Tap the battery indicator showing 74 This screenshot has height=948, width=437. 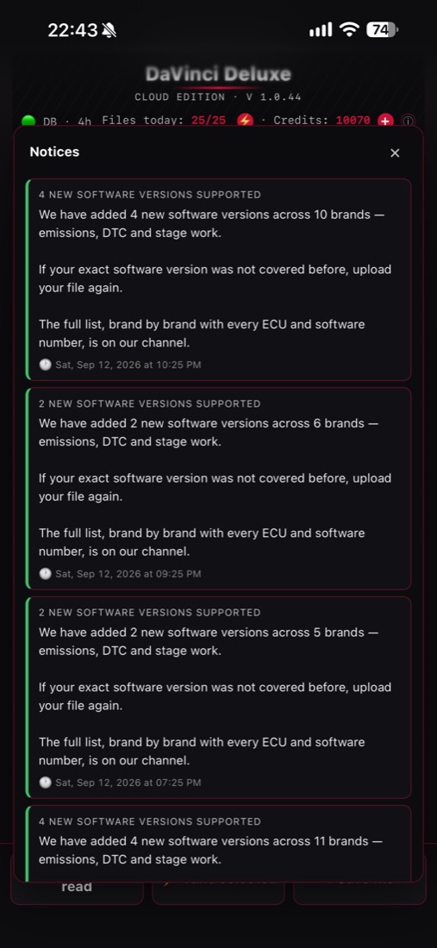(x=382, y=29)
